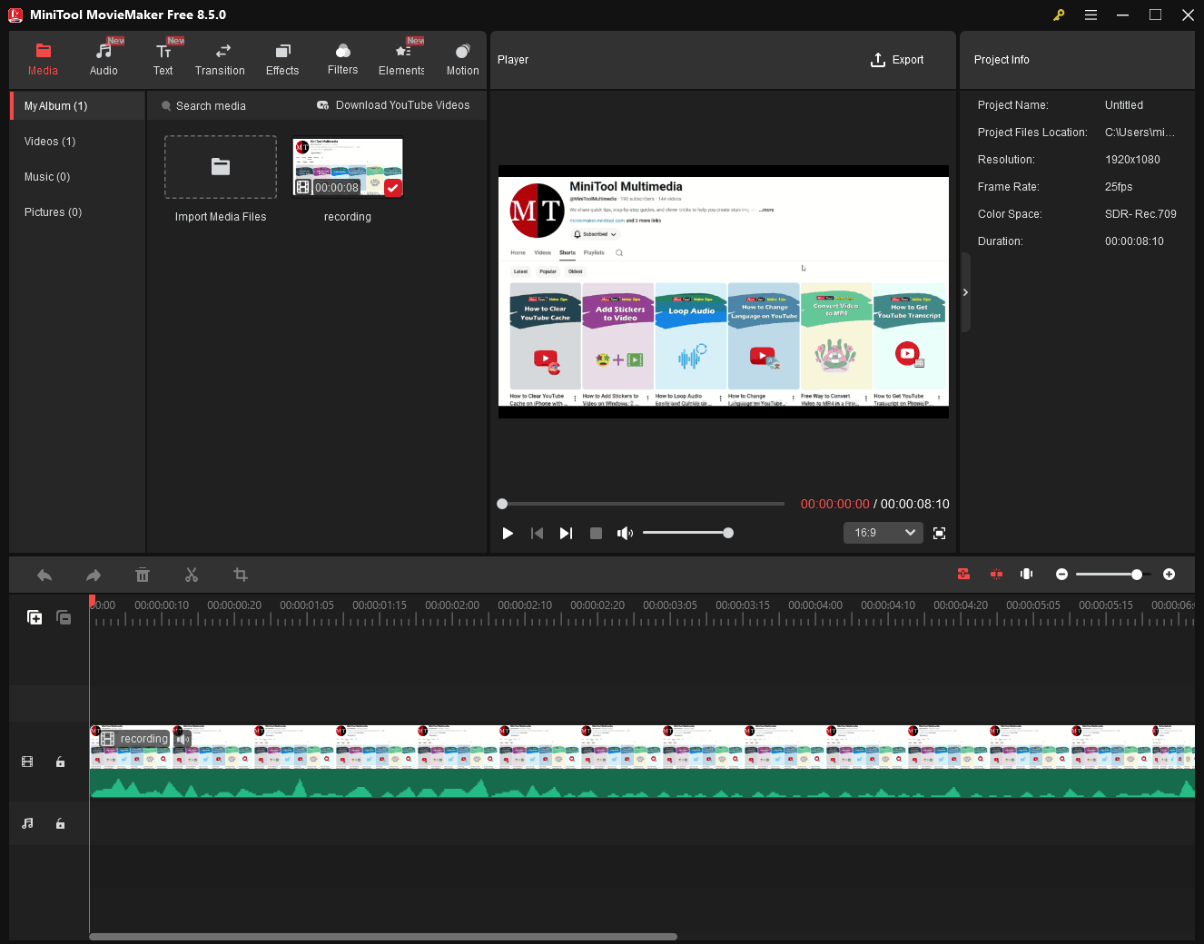Open the Effects panel
Viewport: 1204px width, 944px height.
coord(282,59)
